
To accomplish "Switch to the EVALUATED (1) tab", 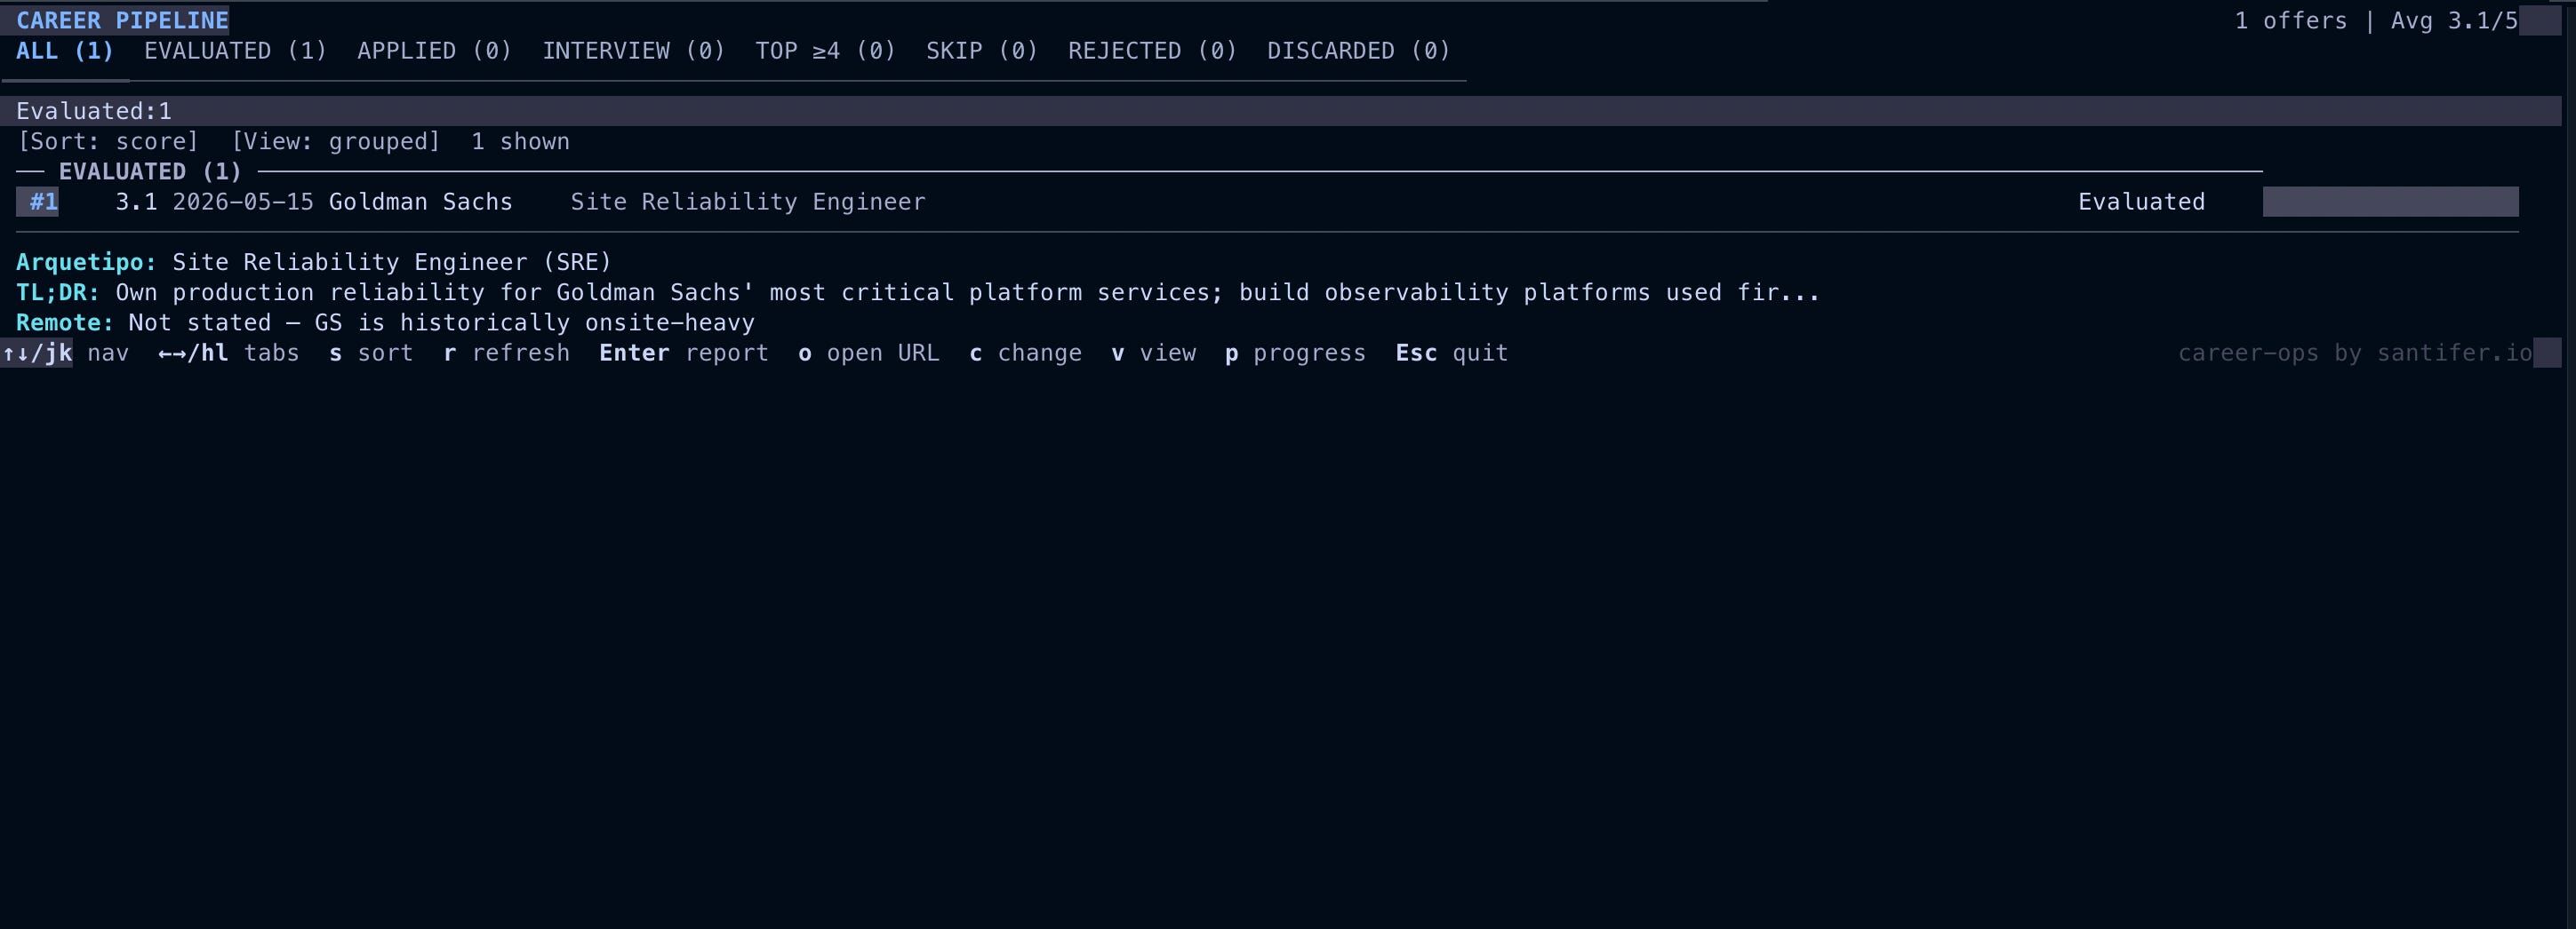I will click(x=236, y=51).
